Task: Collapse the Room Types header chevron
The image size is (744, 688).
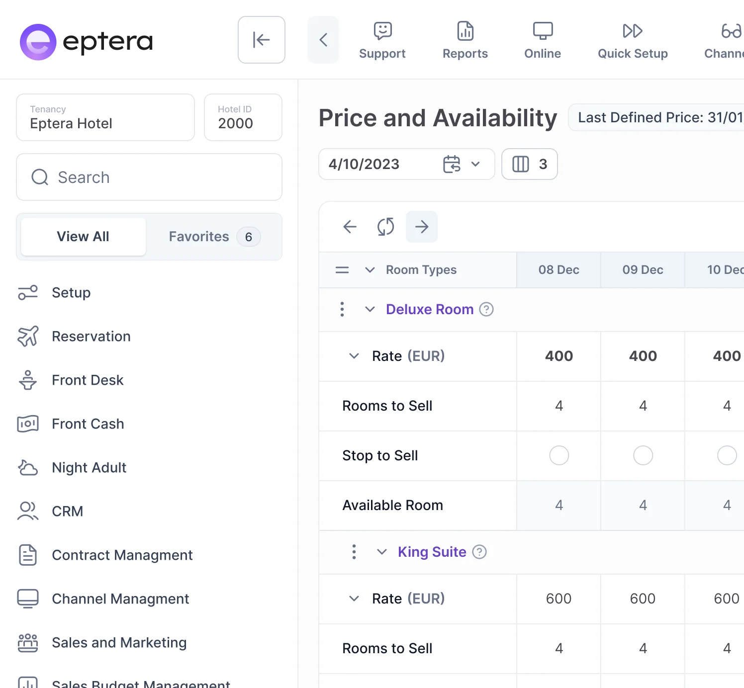Action: click(370, 270)
